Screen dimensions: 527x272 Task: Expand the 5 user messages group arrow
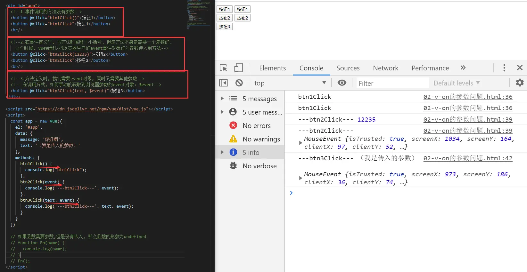click(x=222, y=112)
